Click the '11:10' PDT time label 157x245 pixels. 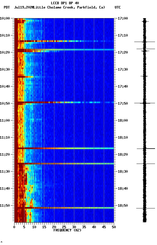coord(5,138)
